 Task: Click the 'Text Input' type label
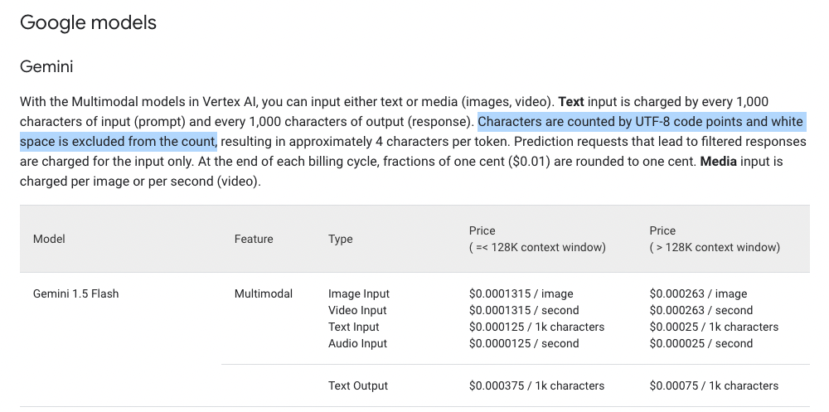(354, 327)
